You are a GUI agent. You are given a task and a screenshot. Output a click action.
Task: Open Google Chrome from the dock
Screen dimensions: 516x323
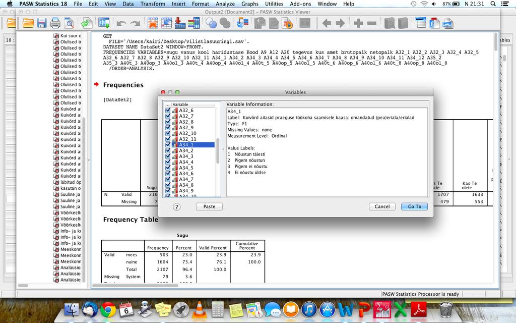(x=108, y=310)
